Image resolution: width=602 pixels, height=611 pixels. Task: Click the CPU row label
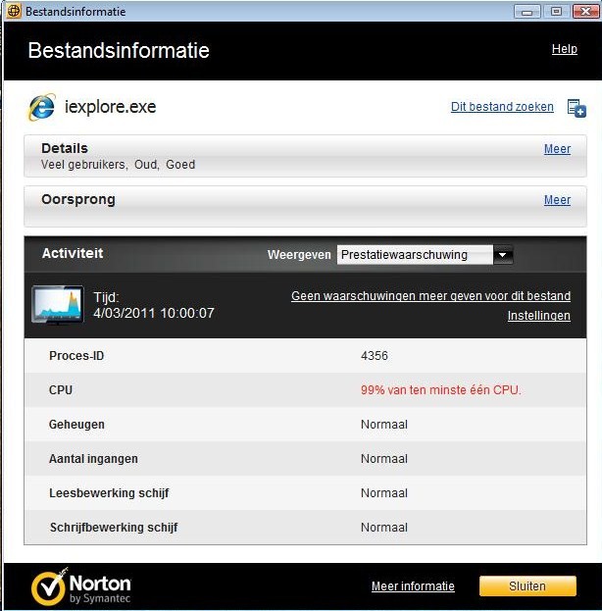(x=61, y=390)
